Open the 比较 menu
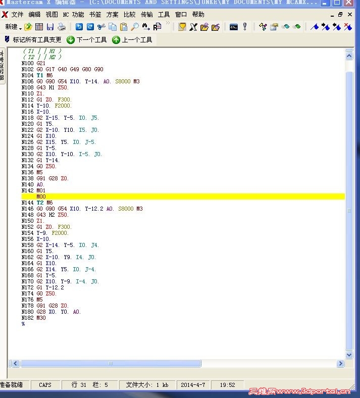The image size is (360, 398). pyautogui.click(x=130, y=15)
